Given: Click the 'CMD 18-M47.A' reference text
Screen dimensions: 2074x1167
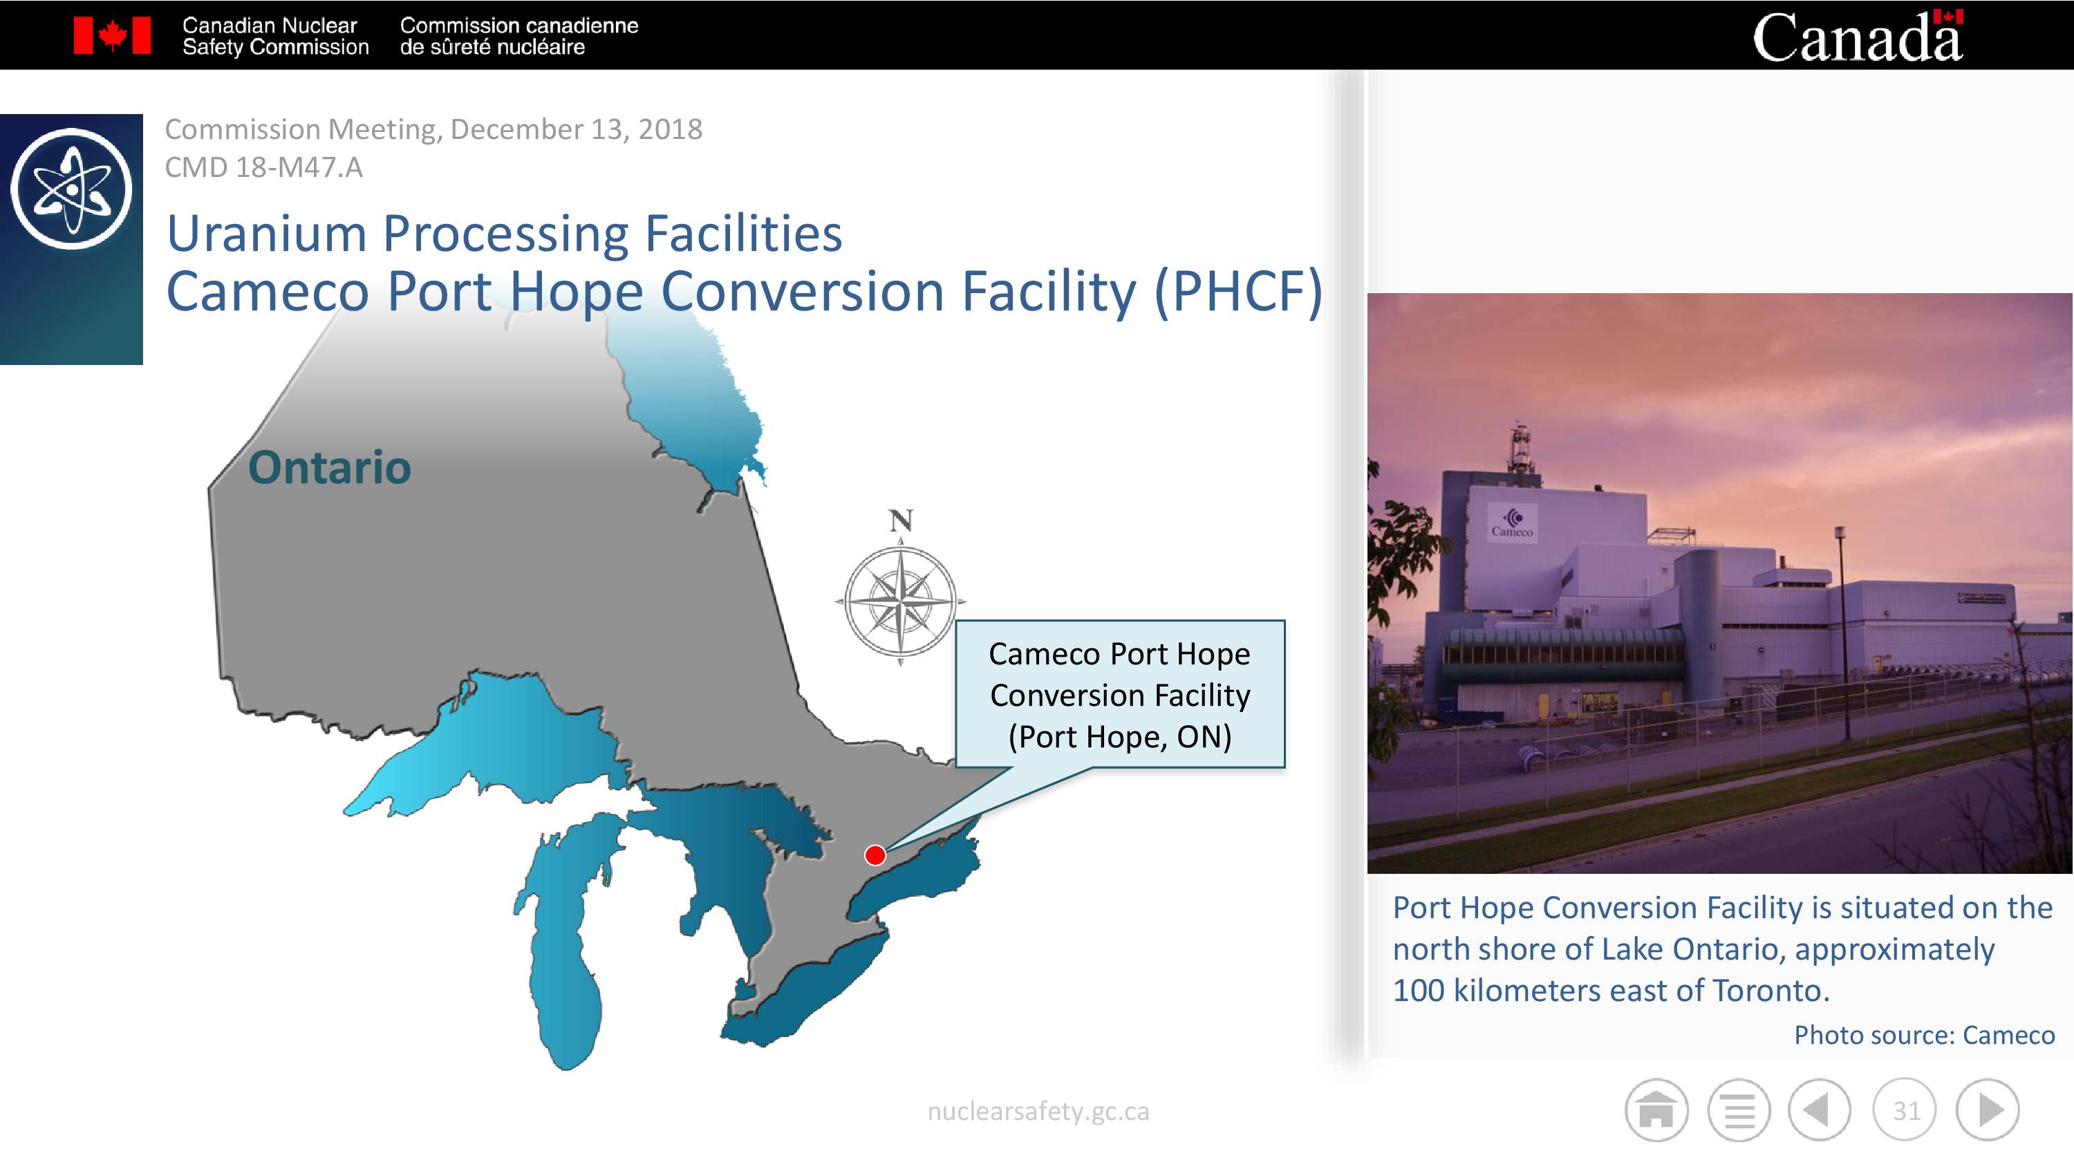Looking at the screenshot, I should point(263,167).
